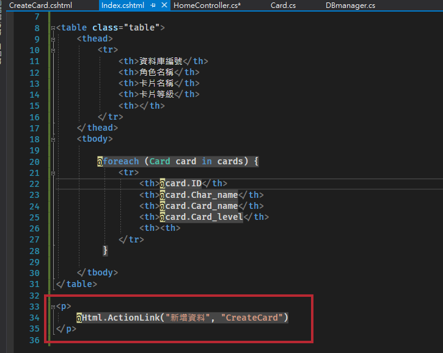Click the "CreateCard" string argument

coord(252,318)
